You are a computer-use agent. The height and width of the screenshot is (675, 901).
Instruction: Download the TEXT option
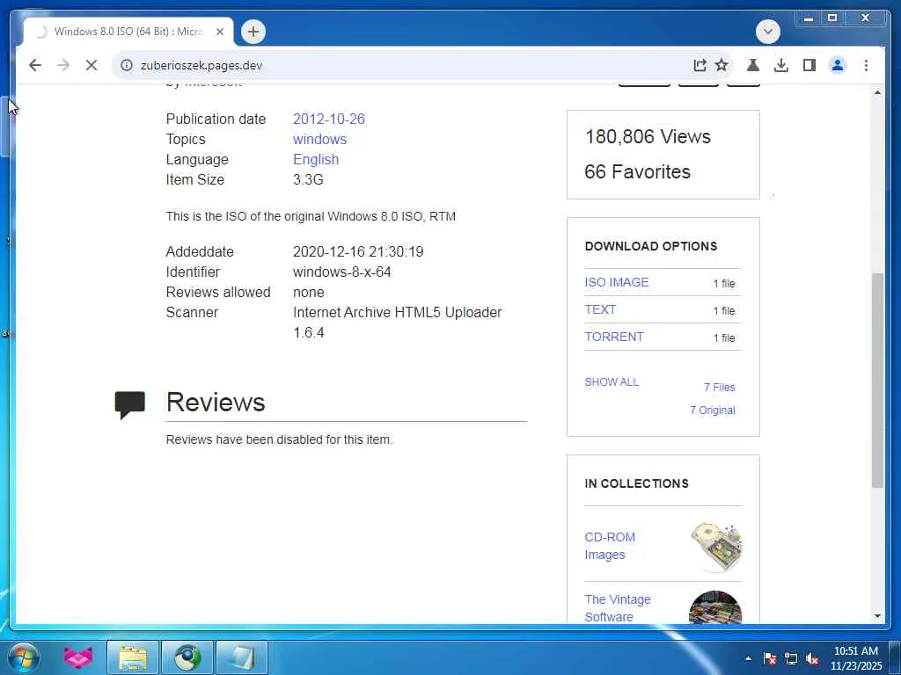coord(600,309)
